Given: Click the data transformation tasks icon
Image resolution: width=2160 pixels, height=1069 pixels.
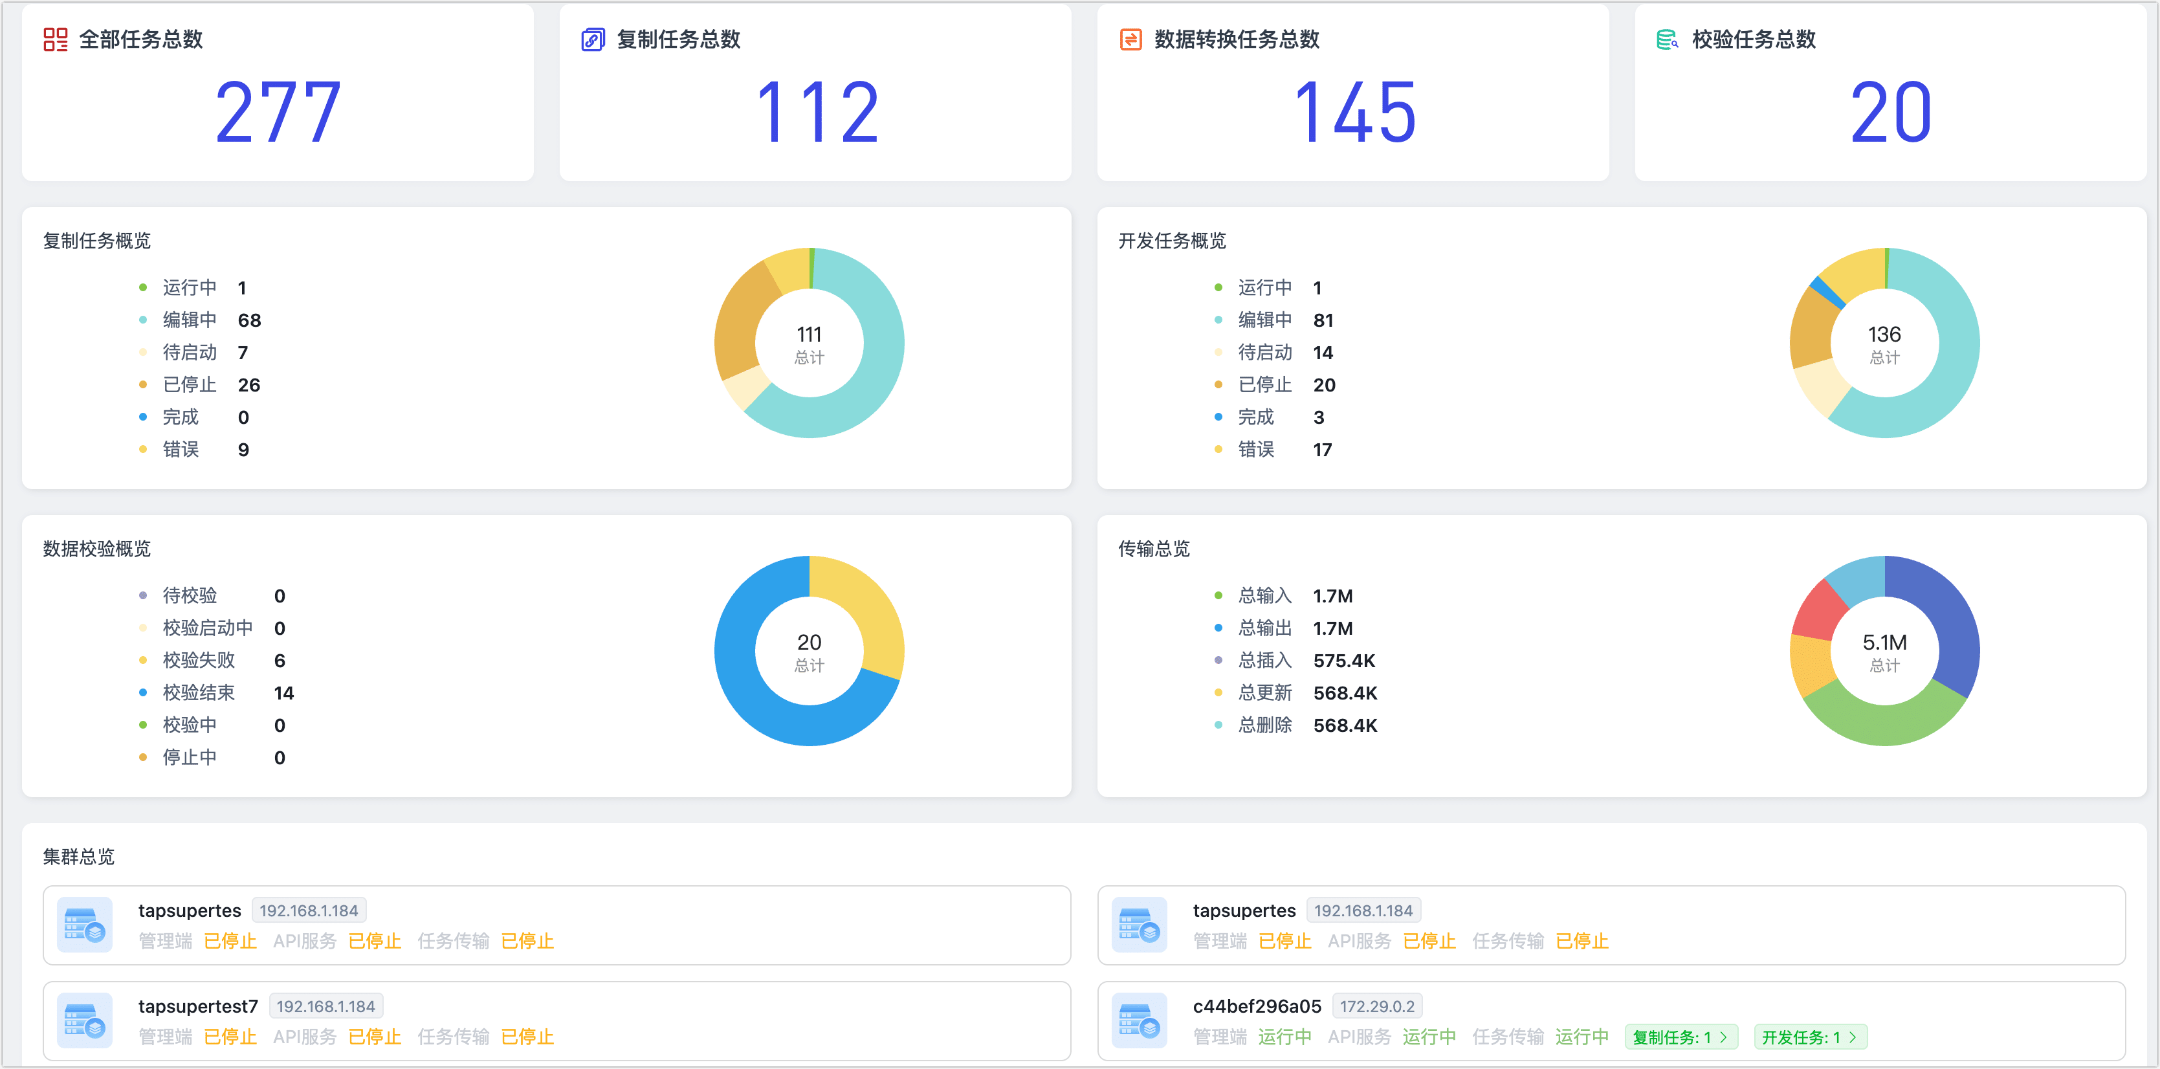Looking at the screenshot, I should pos(1130,39).
